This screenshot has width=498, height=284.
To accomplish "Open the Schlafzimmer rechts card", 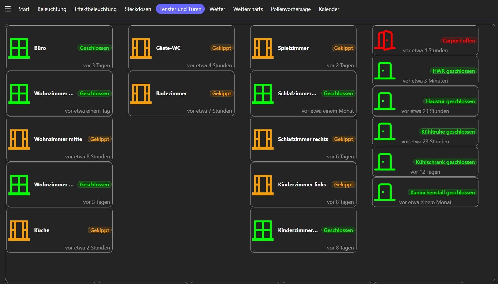I will [303, 139].
